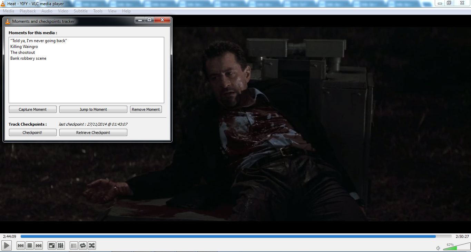
Task: Maximize the Moments tracker dialog
Action: [x=149, y=20]
